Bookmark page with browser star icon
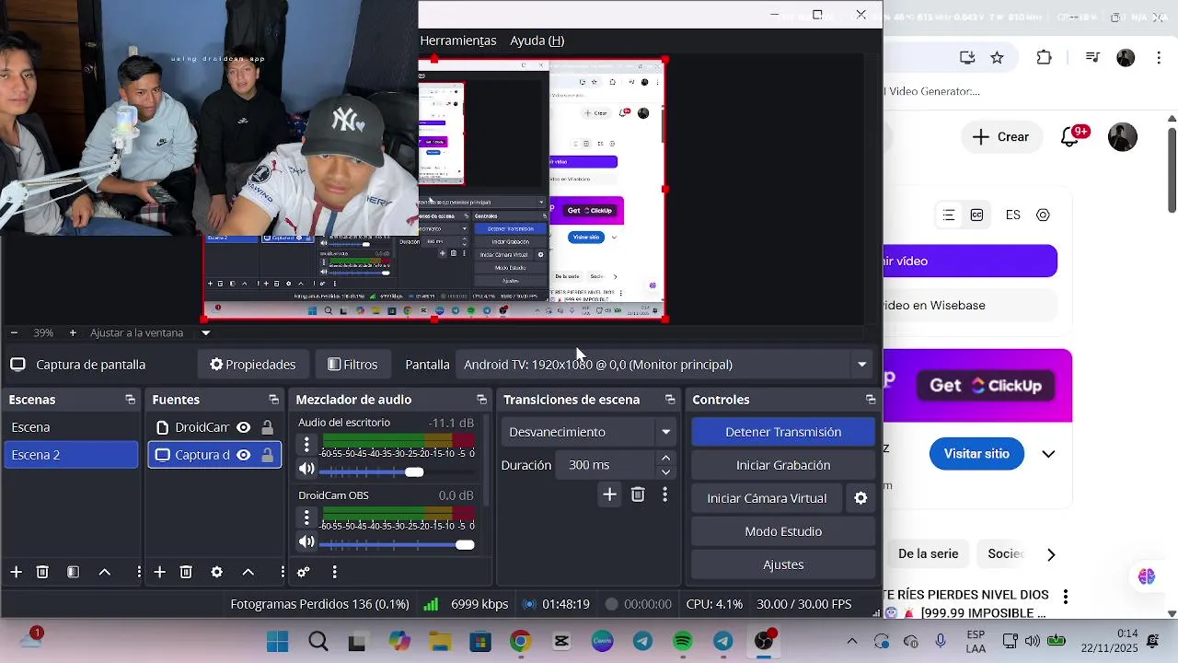 [997, 57]
